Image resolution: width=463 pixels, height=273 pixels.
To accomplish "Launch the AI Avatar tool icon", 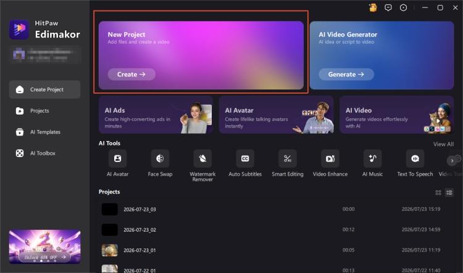I will 117,158.
